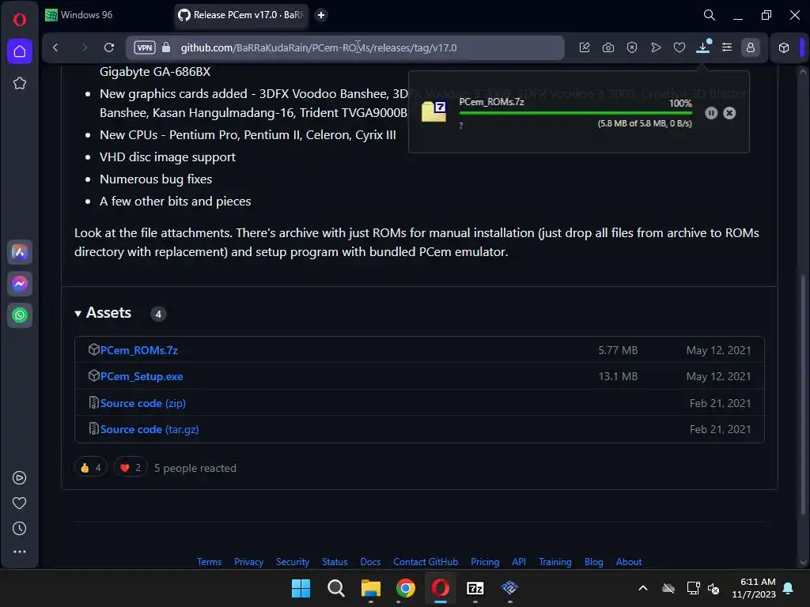View site security padlock info
The image size is (810, 607).
(166, 47)
